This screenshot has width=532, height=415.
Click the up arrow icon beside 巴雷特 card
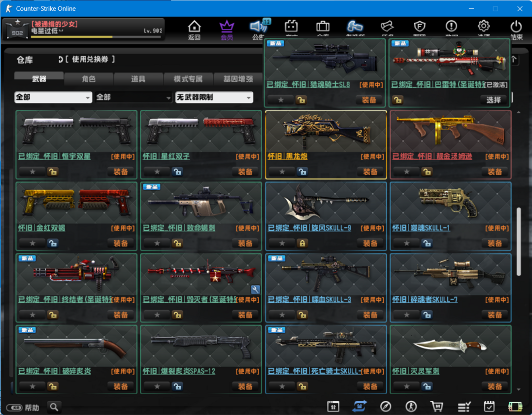514,60
